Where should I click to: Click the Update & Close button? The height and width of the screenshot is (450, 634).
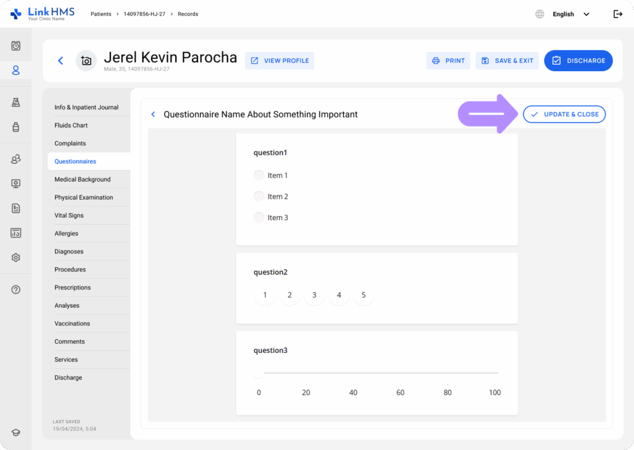coord(564,114)
